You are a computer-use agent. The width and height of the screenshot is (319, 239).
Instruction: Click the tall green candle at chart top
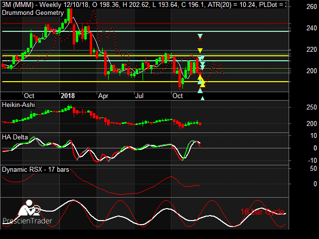click(x=69, y=14)
